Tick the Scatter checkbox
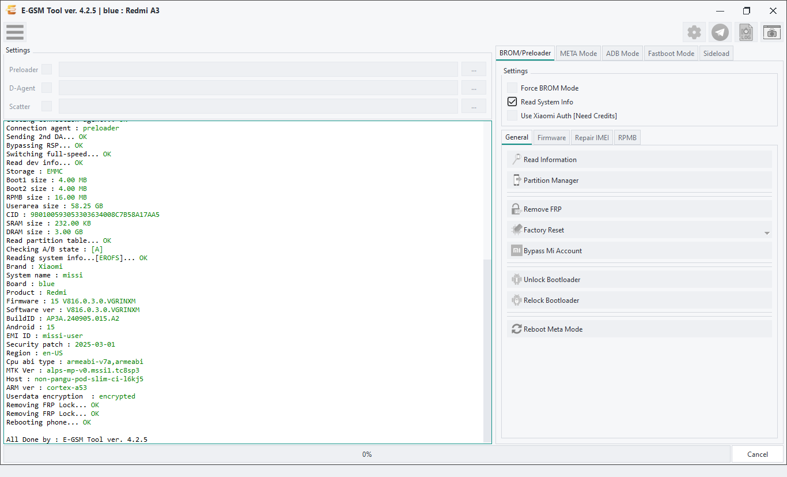This screenshot has width=787, height=477. (x=47, y=106)
